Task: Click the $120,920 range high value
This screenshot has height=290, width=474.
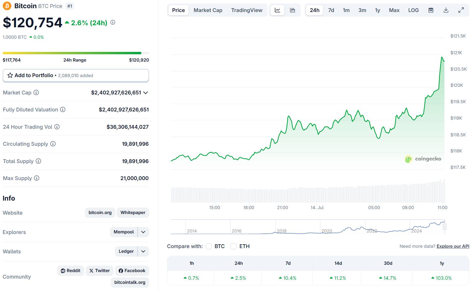Action: coord(139,60)
